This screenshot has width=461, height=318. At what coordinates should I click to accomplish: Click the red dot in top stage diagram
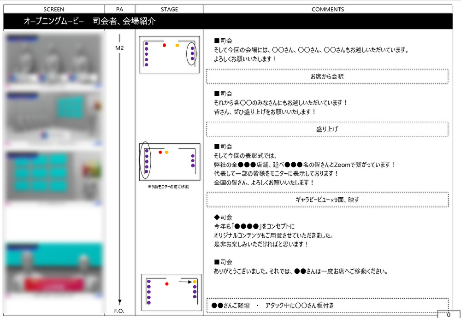(164, 45)
